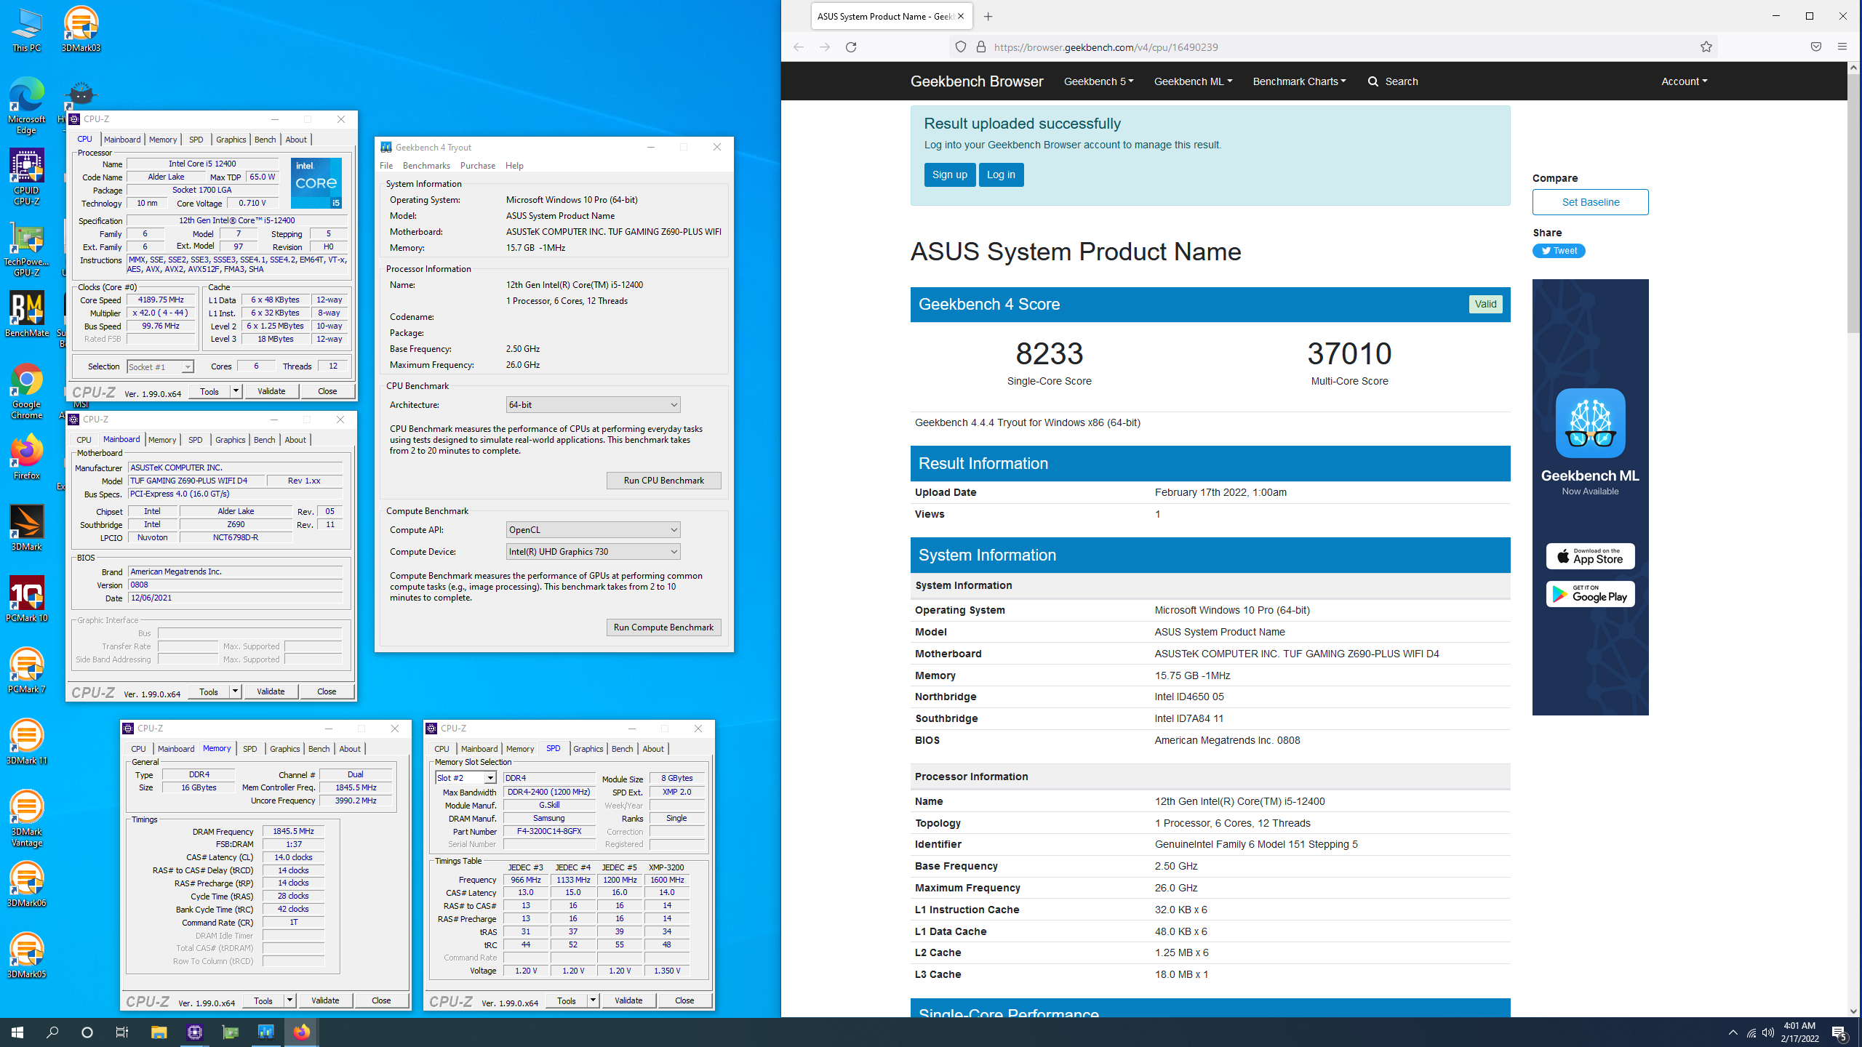Image resolution: width=1862 pixels, height=1047 pixels.
Task: Open the Compute API OpenCL dropdown
Action: [593, 530]
